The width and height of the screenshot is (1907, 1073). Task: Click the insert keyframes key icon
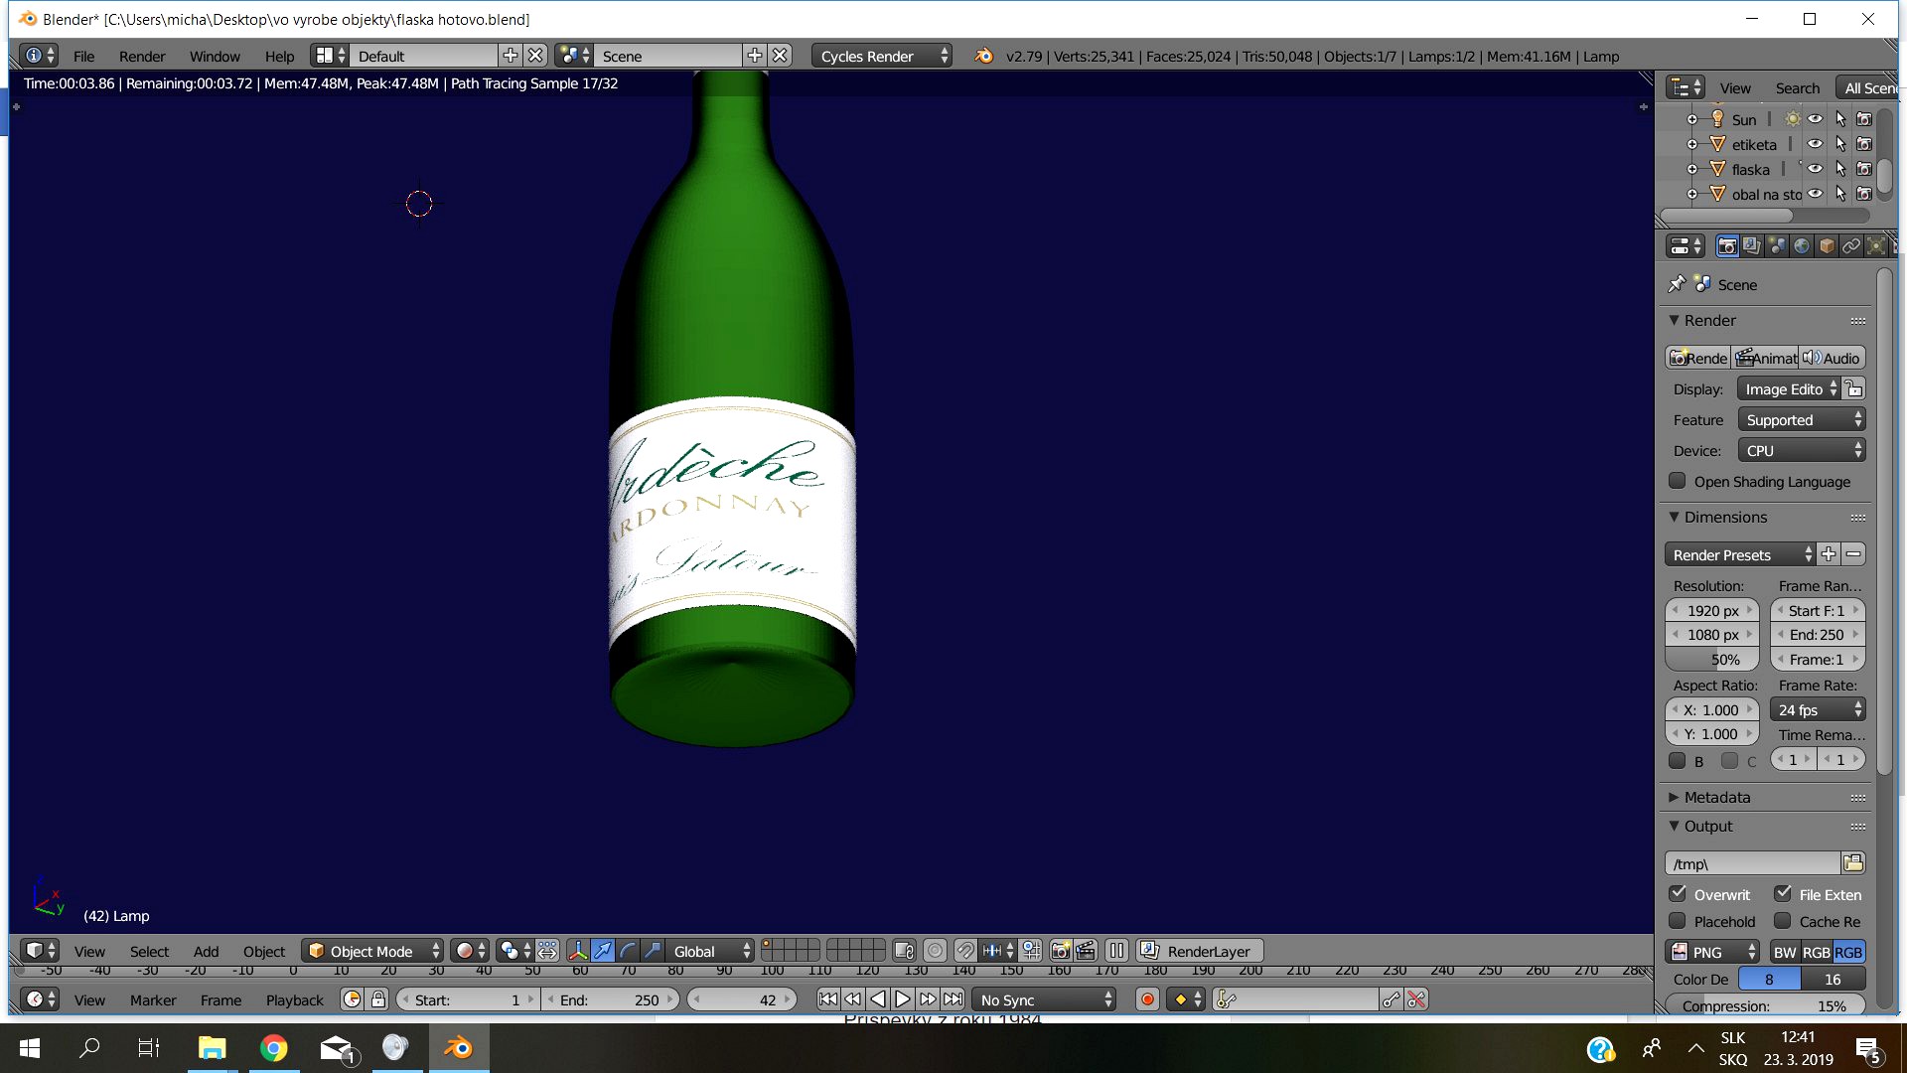point(1392,999)
